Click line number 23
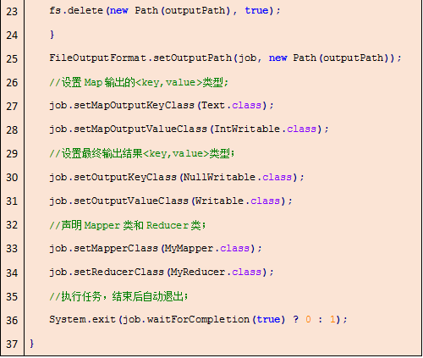The image size is (423, 358). 12,12
